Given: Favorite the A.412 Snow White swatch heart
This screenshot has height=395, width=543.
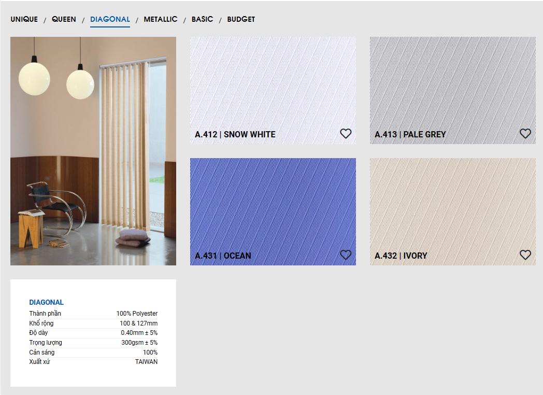Looking at the screenshot, I should (346, 133).
